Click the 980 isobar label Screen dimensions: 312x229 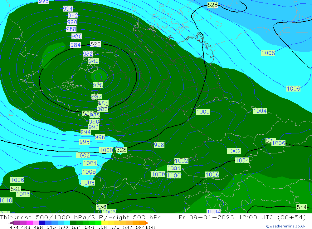click(x=93, y=61)
